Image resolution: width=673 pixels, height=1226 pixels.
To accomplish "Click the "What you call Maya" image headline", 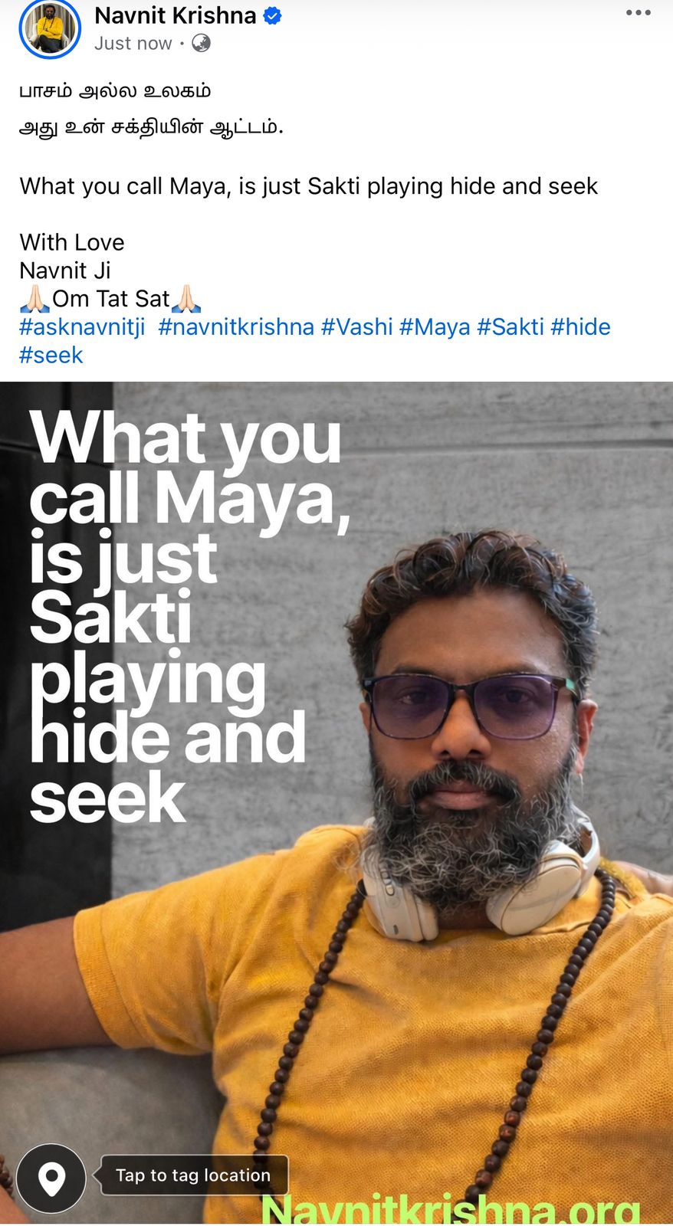I will (190, 617).
